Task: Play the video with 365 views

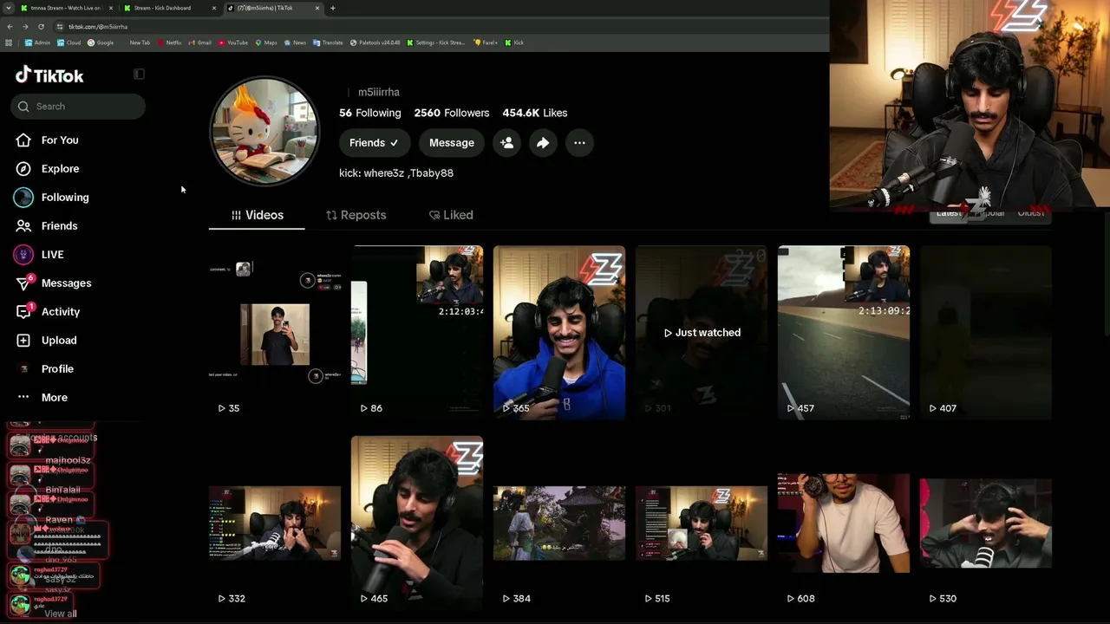Action: tap(559, 333)
